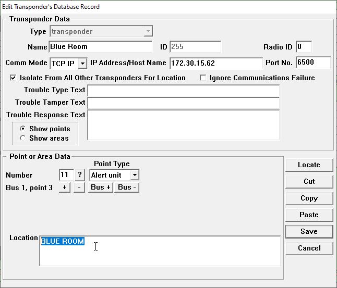The width and height of the screenshot is (337, 288).
Task: Cancel editing the transponder record
Action: pyautogui.click(x=309, y=248)
